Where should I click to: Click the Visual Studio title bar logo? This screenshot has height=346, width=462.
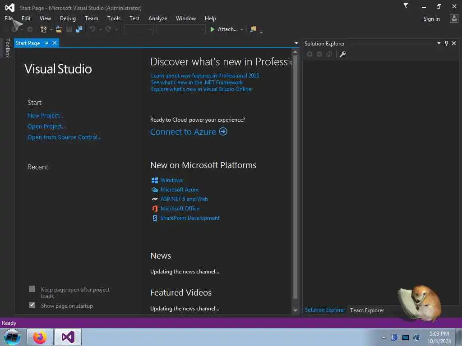tap(10, 8)
